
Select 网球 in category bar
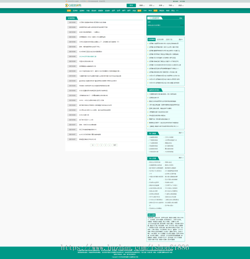click(168, 11)
